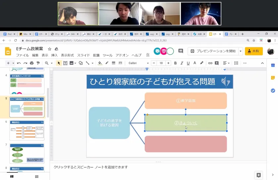Screen dimensions: 278x180
Task: Open the comment history icon
Action: coord(181,51)
